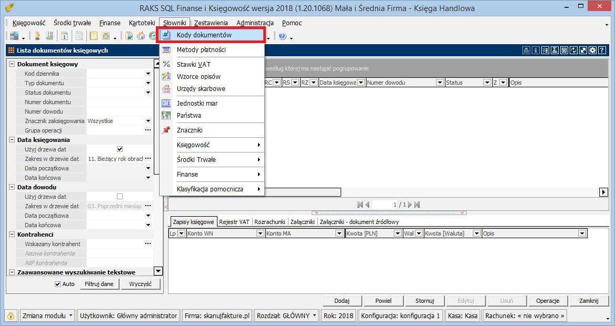Viewport: 615px width, 326px height.
Task: Click the refresh arrows icon in header
Action: tap(573, 50)
